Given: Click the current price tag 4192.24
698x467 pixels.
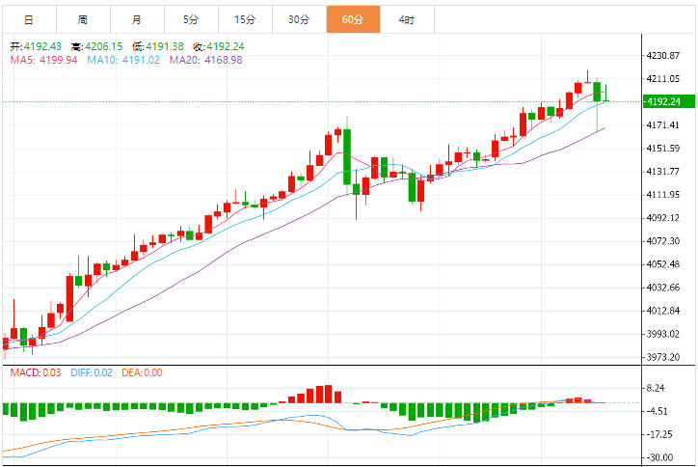Looking at the screenshot, I should tap(664, 101).
